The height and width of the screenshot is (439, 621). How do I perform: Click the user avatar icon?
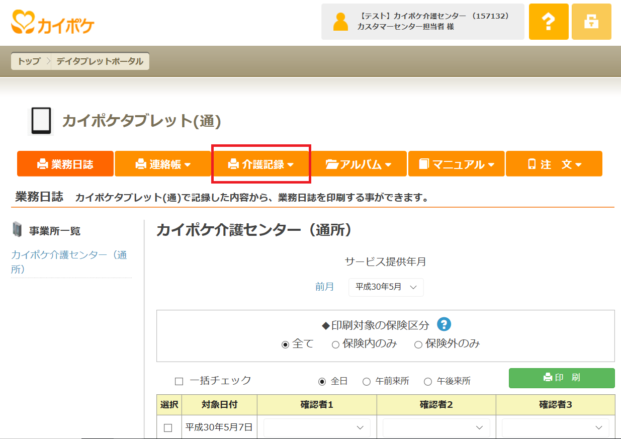tap(340, 22)
